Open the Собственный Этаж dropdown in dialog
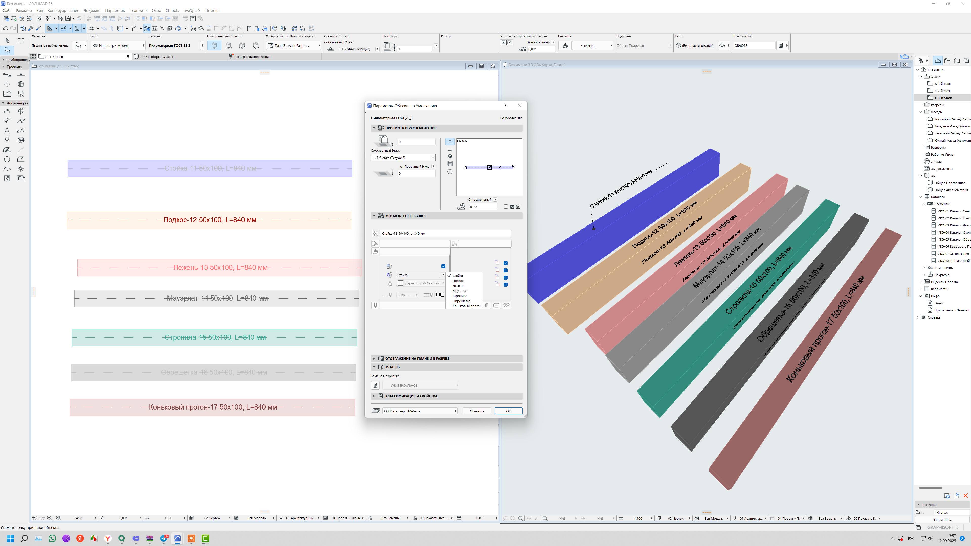Screen dimensions: 971x546 (403, 157)
